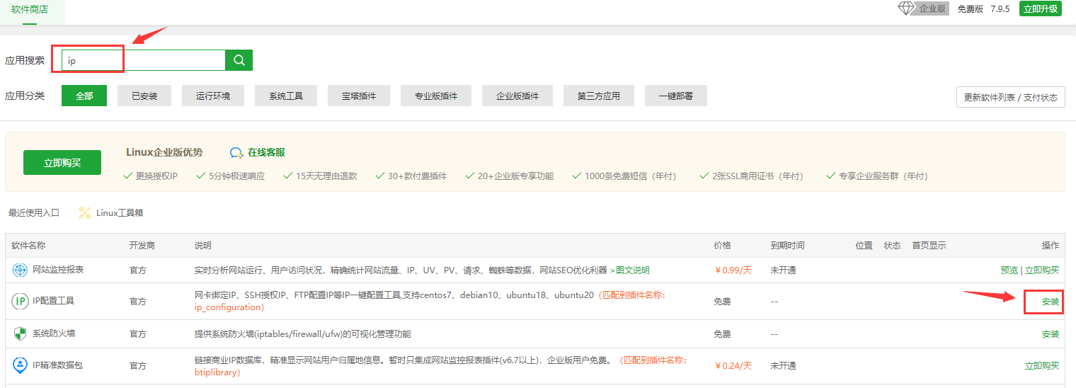
Task: Click the 立即升级 upgrade button
Action: point(1040,8)
